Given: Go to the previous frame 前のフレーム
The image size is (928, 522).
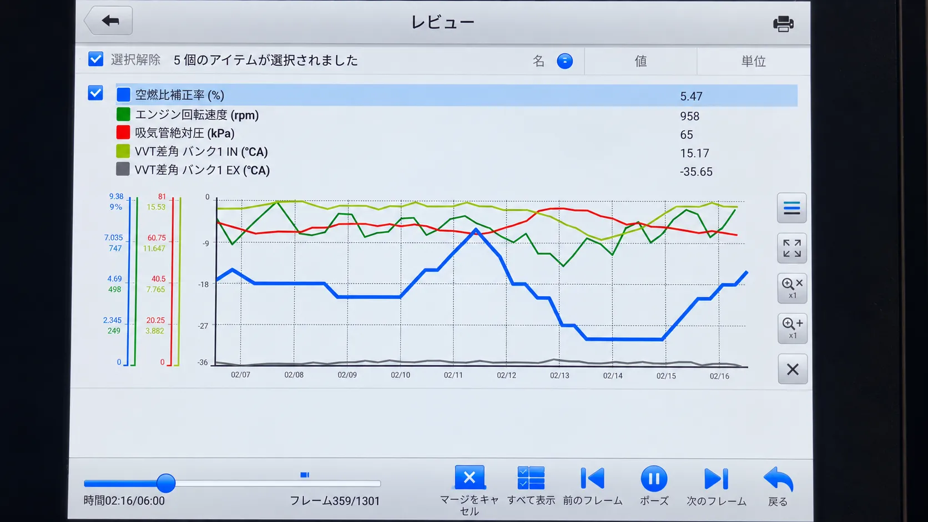Looking at the screenshot, I should (593, 485).
